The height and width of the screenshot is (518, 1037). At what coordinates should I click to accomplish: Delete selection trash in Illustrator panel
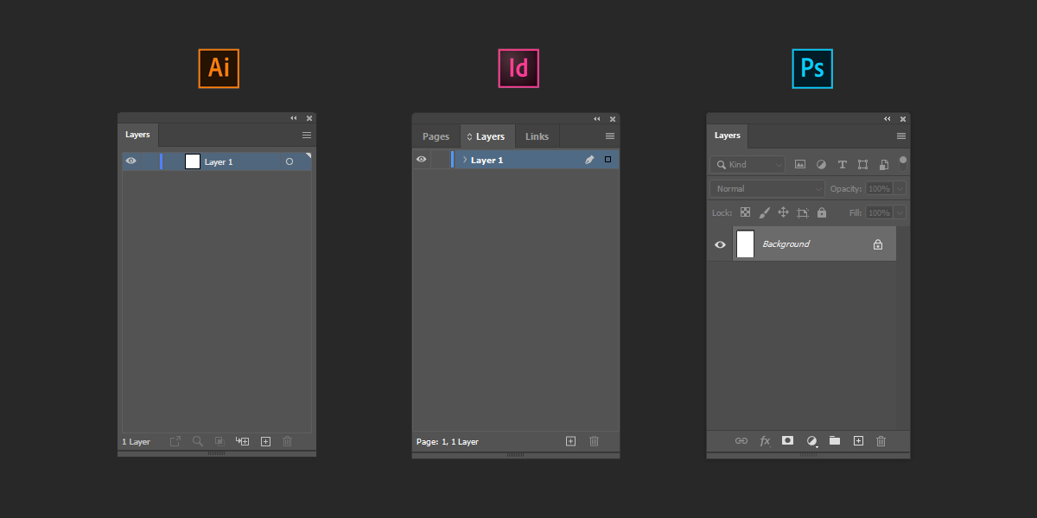288,441
